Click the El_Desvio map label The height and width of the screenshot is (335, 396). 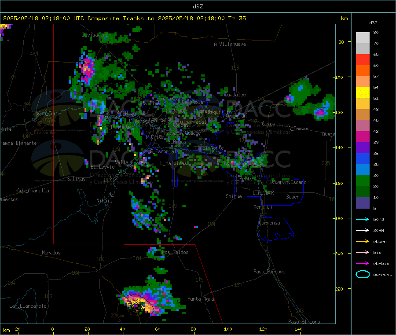pyautogui.click(x=103, y=167)
